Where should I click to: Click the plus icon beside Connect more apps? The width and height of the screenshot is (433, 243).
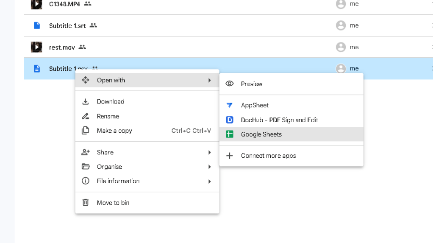click(230, 156)
